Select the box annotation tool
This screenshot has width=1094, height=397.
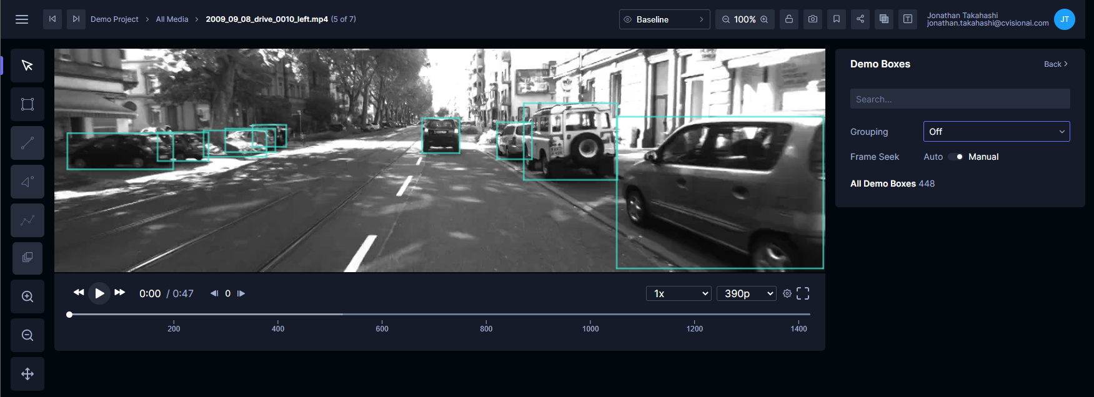tap(27, 104)
